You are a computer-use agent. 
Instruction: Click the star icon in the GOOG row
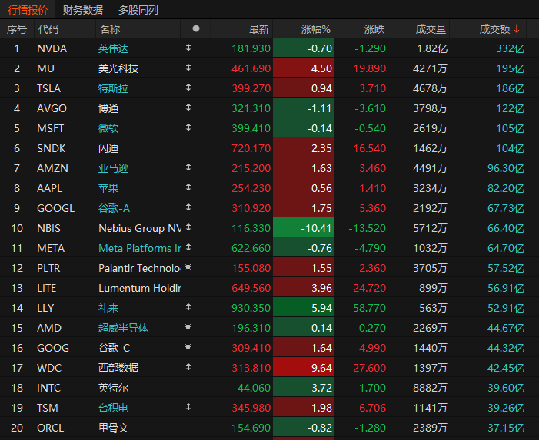(188, 348)
